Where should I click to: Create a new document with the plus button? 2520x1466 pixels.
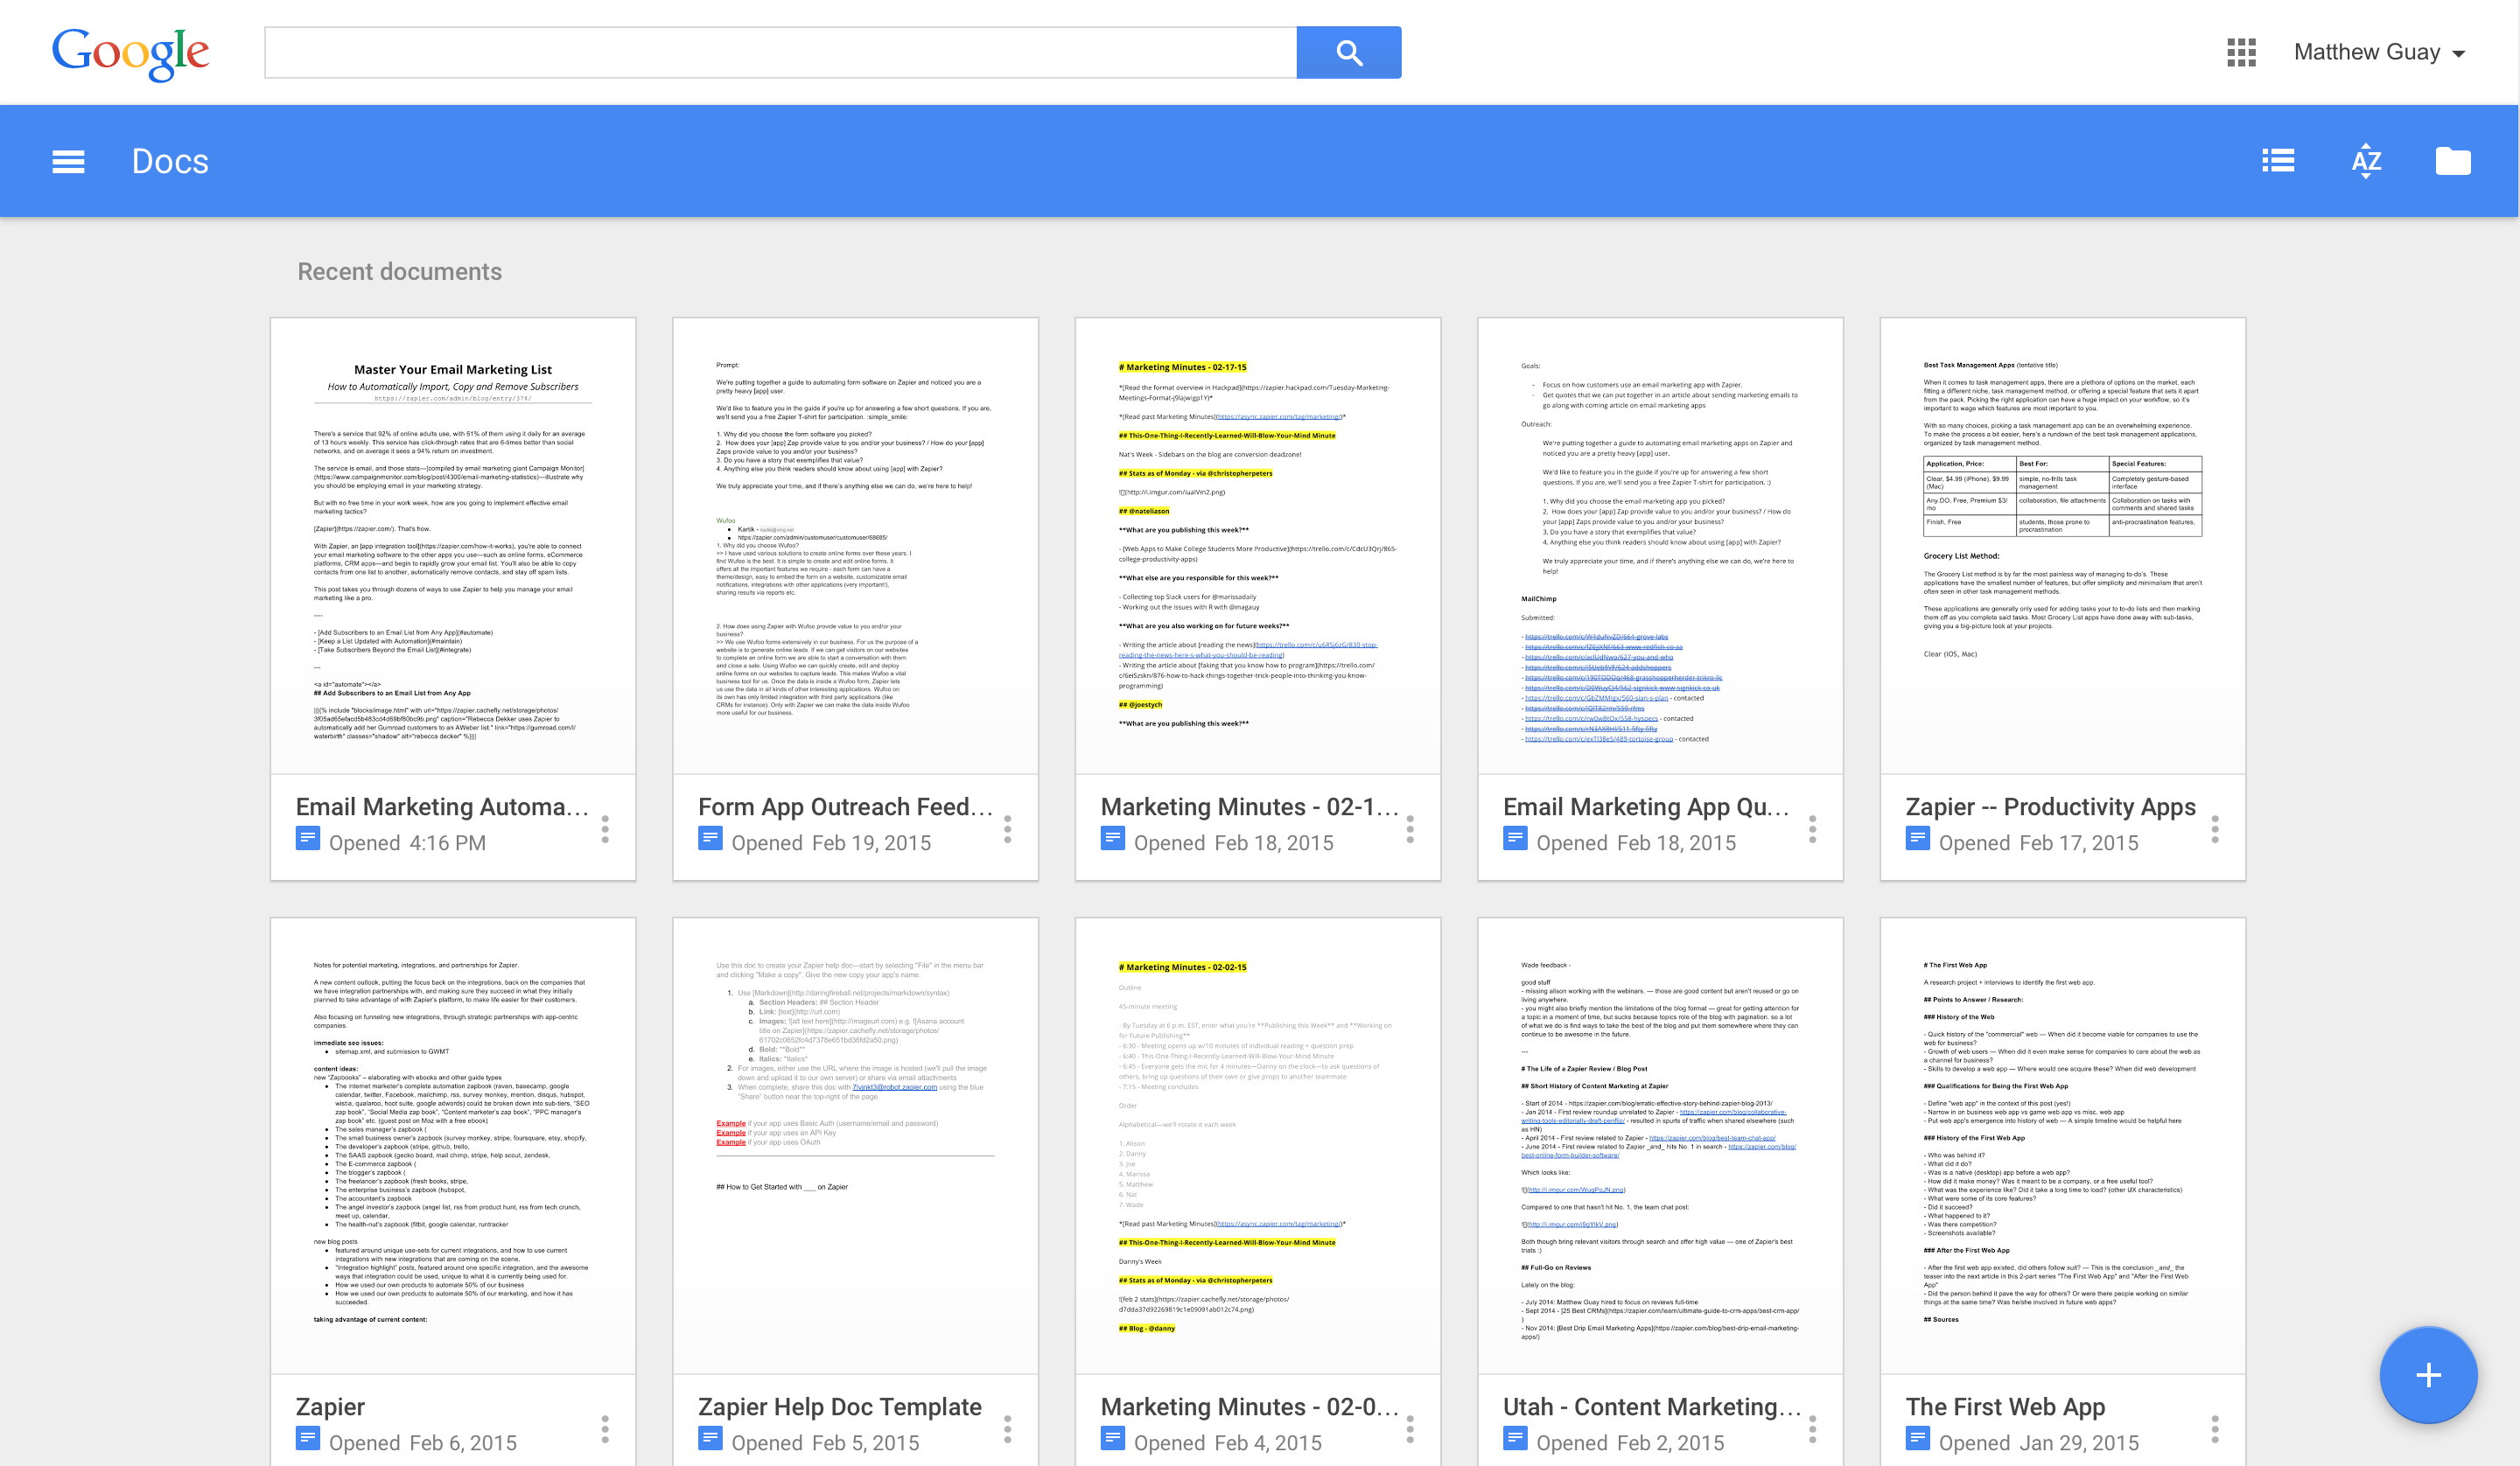(x=2428, y=1375)
